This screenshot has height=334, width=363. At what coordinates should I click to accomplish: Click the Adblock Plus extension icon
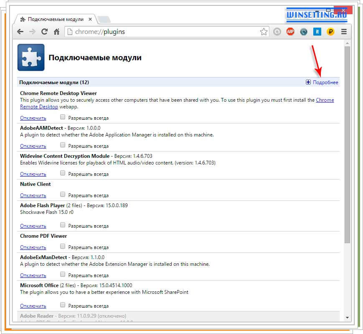pyautogui.click(x=290, y=31)
